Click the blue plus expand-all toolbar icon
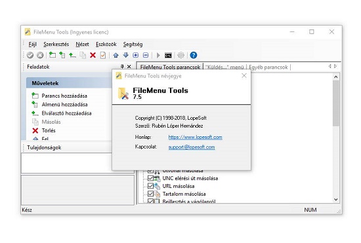Image resolution: width=361 pixels, height=243 pixels. point(136,55)
